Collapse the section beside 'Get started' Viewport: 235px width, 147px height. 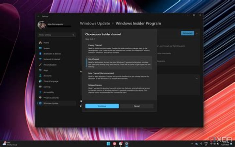point(197,33)
